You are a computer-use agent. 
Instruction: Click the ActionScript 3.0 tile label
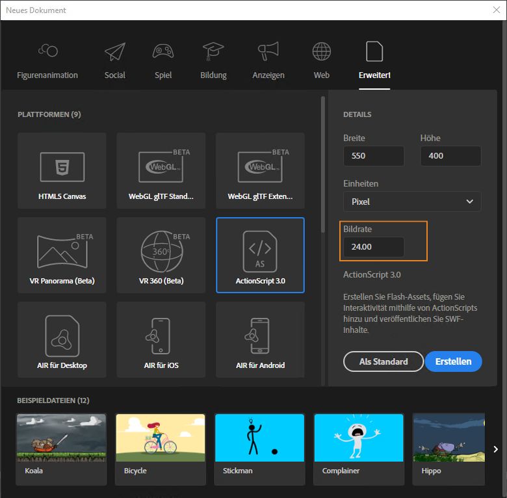(x=260, y=281)
